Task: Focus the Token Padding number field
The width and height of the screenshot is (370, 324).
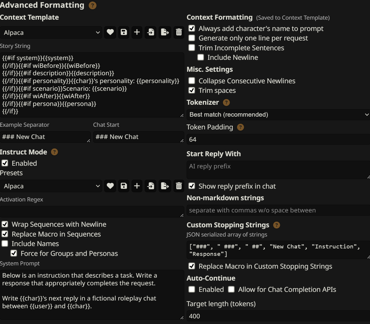Action: coord(278,139)
